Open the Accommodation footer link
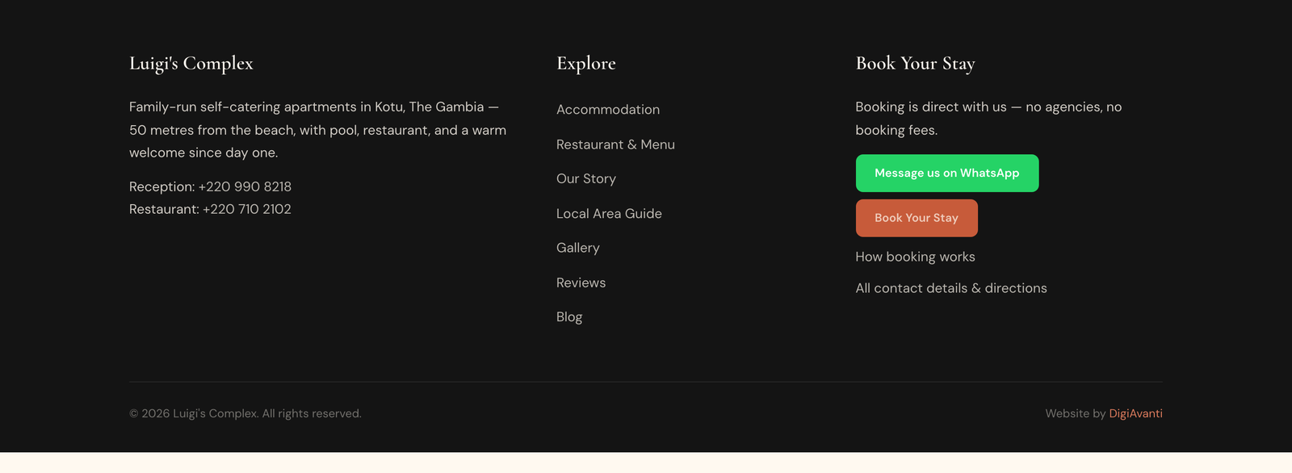 [608, 110]
